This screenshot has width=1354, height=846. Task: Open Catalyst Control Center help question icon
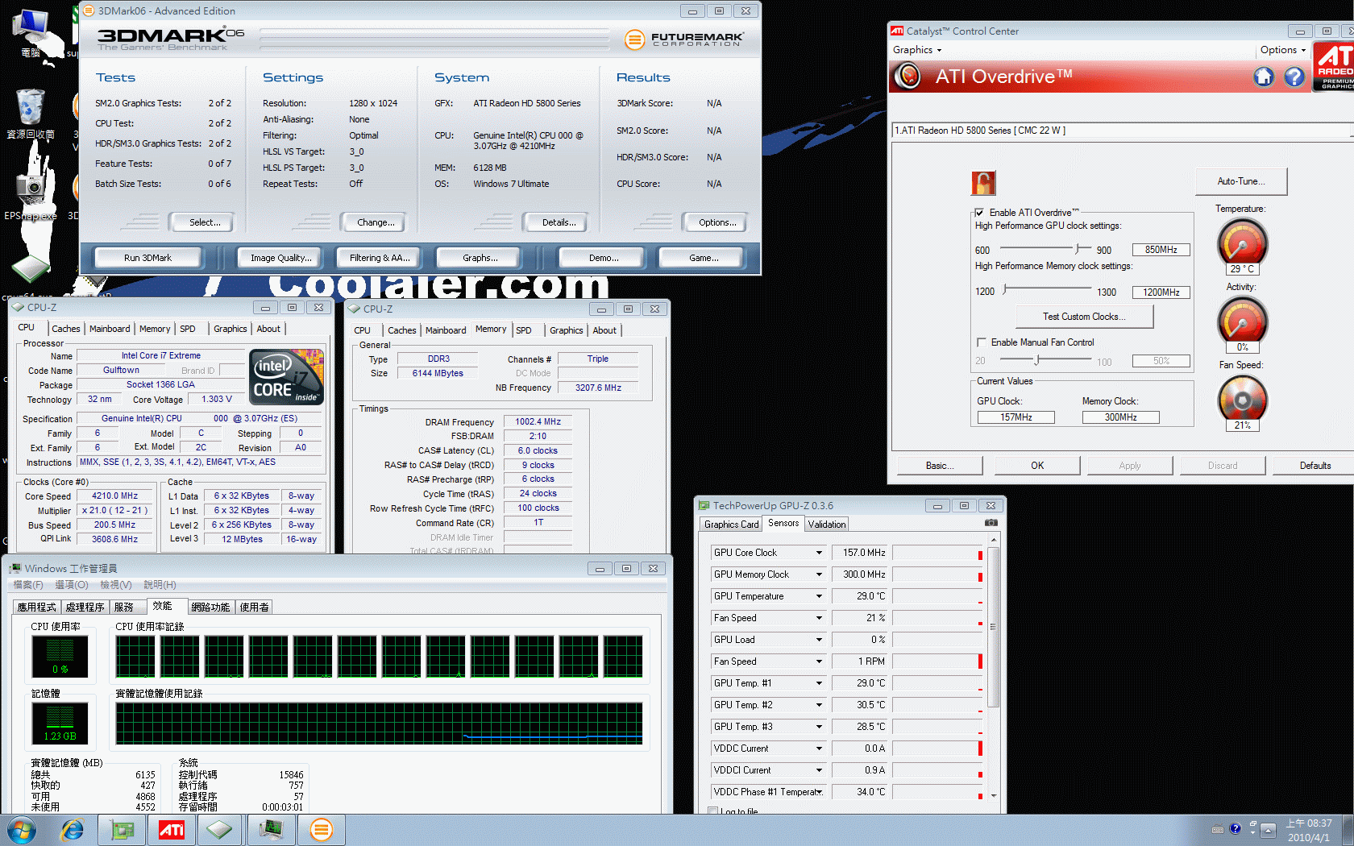[1294, 77]
